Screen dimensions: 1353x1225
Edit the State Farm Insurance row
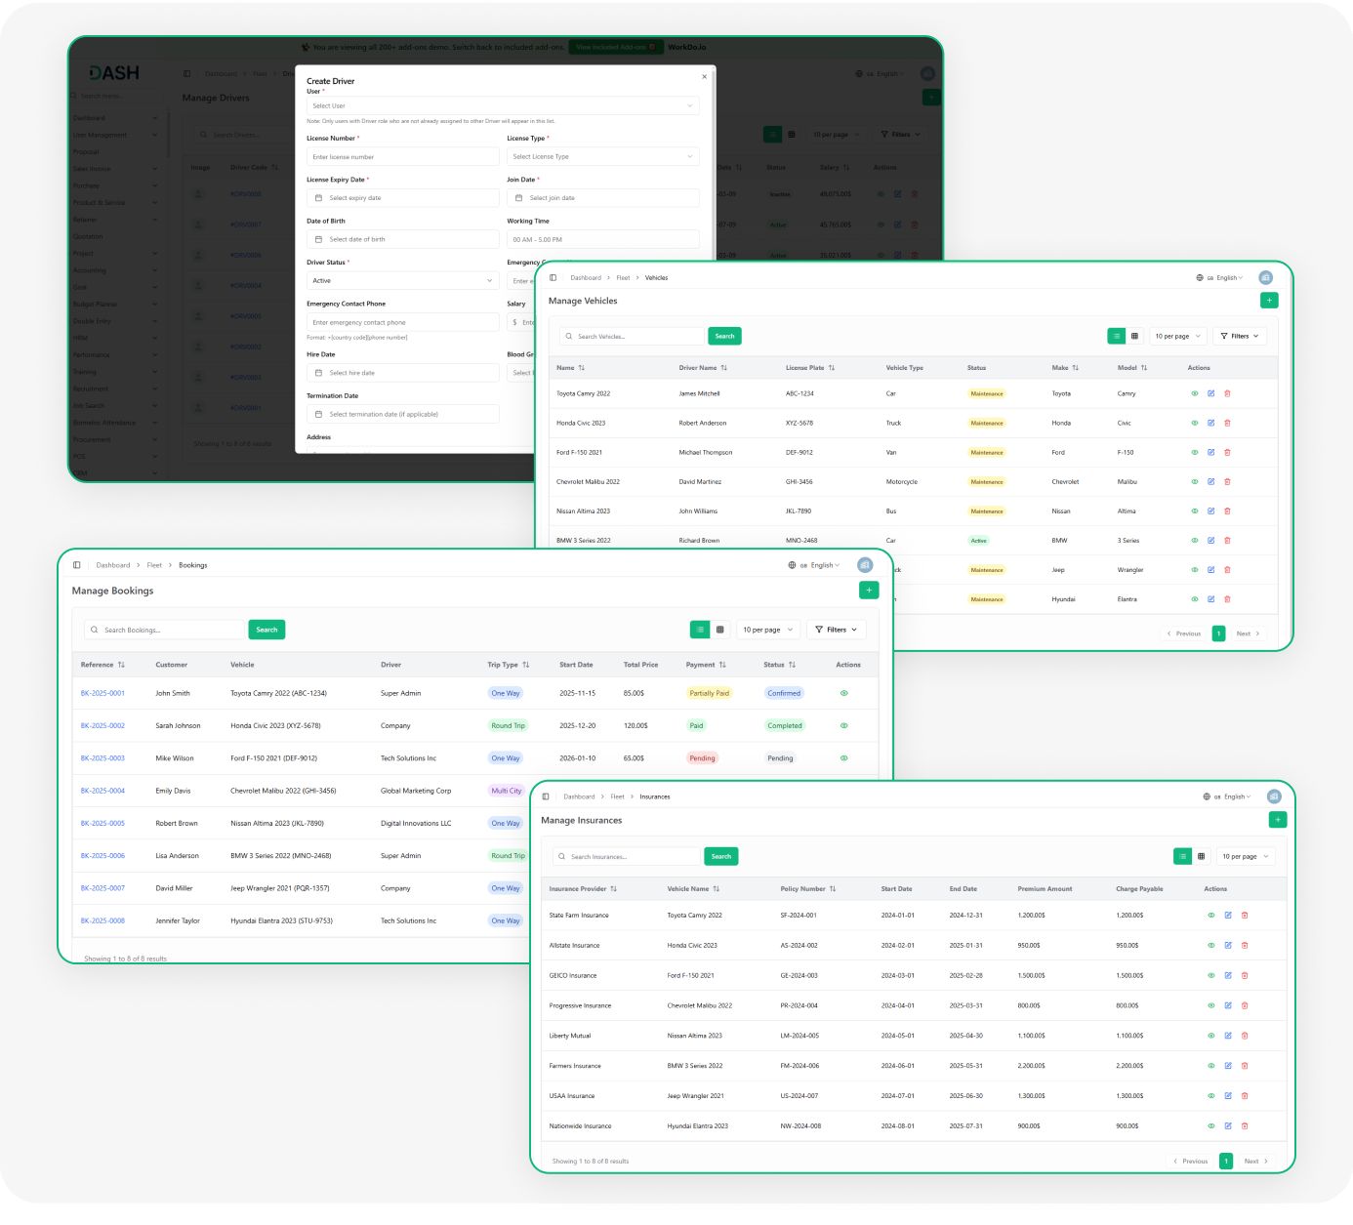point(1228,916)
